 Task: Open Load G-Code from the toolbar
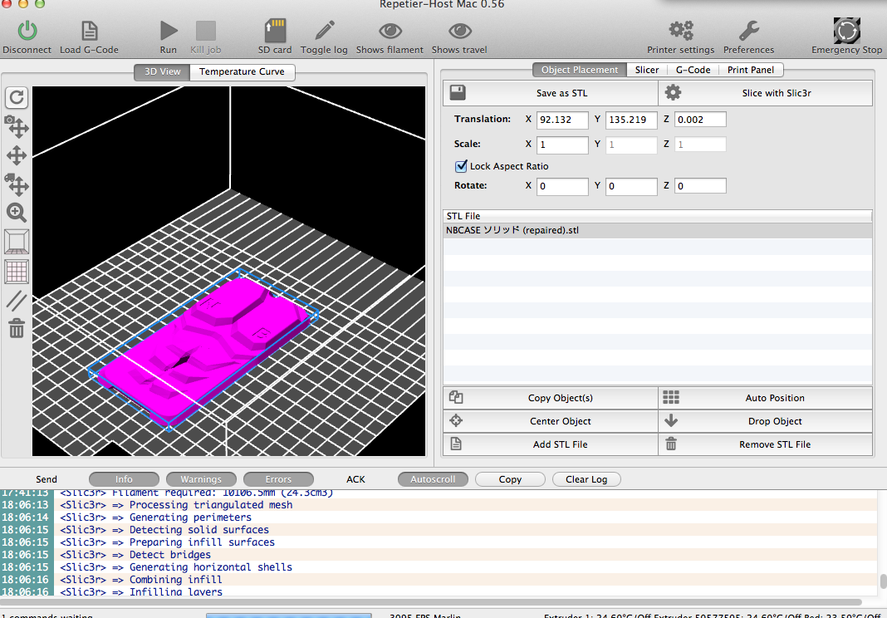point(89,31)
